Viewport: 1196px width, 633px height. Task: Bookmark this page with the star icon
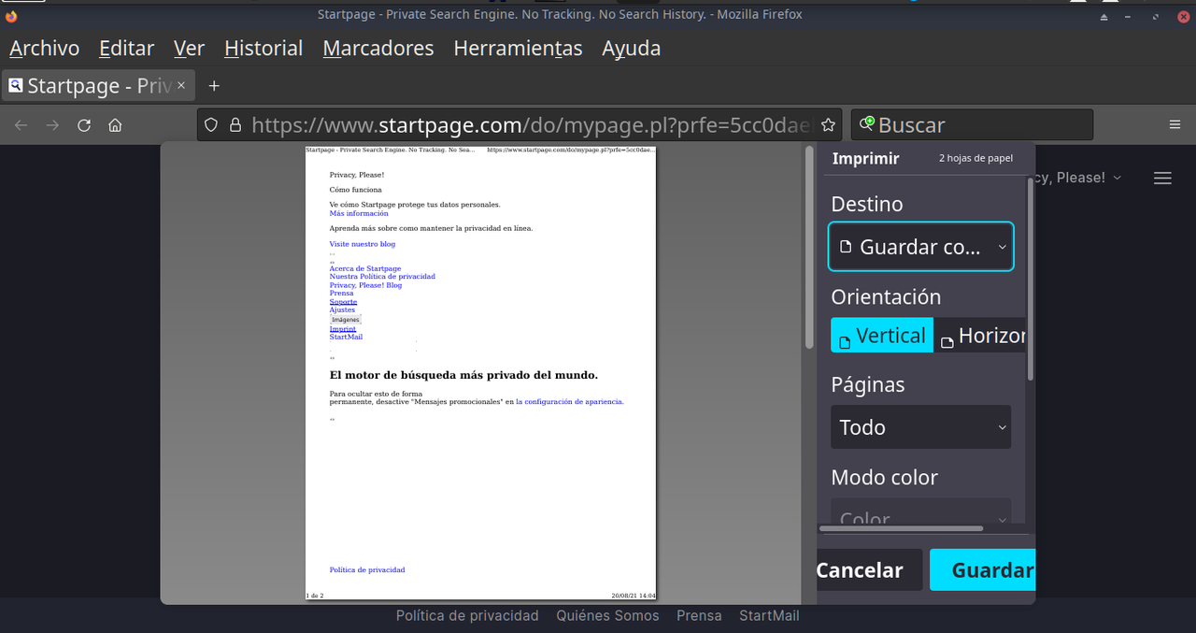coord(828,124)
